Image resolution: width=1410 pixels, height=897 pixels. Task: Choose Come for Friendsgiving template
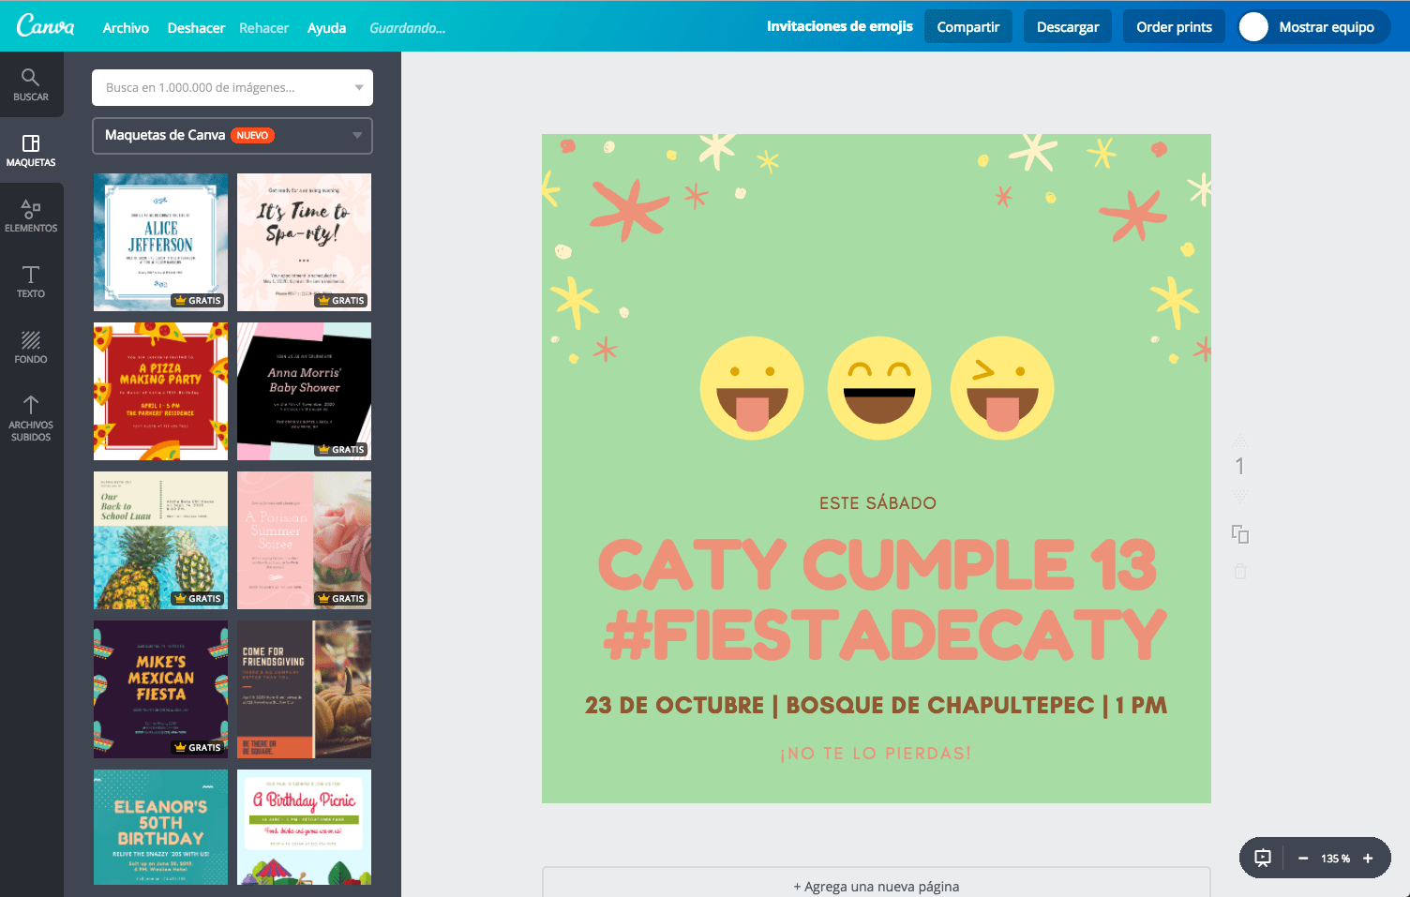(304, 689)
